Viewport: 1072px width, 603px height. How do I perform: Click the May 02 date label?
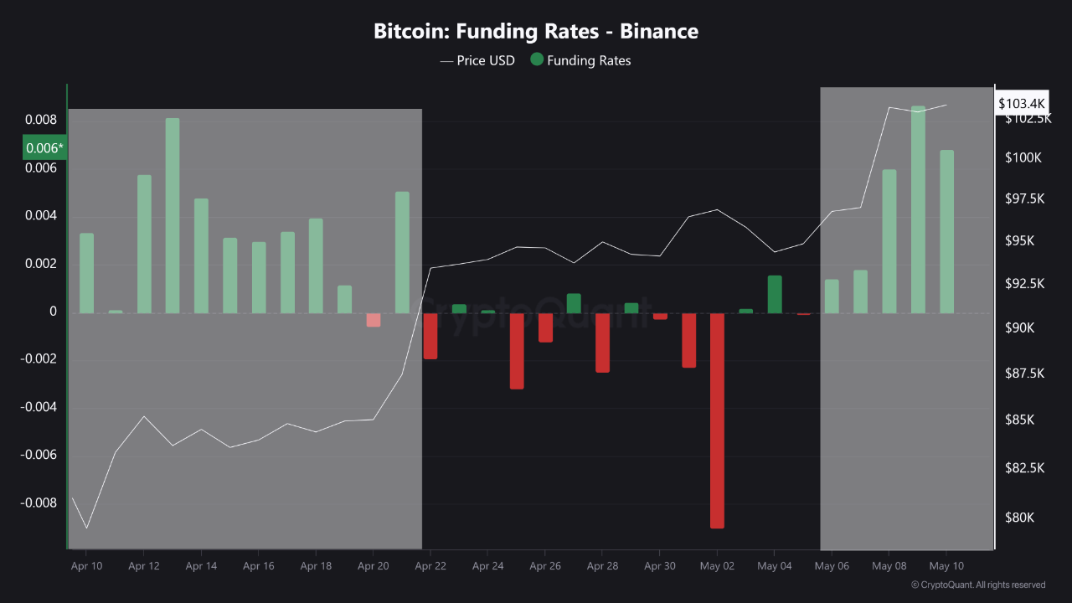[x=717, y=566]
